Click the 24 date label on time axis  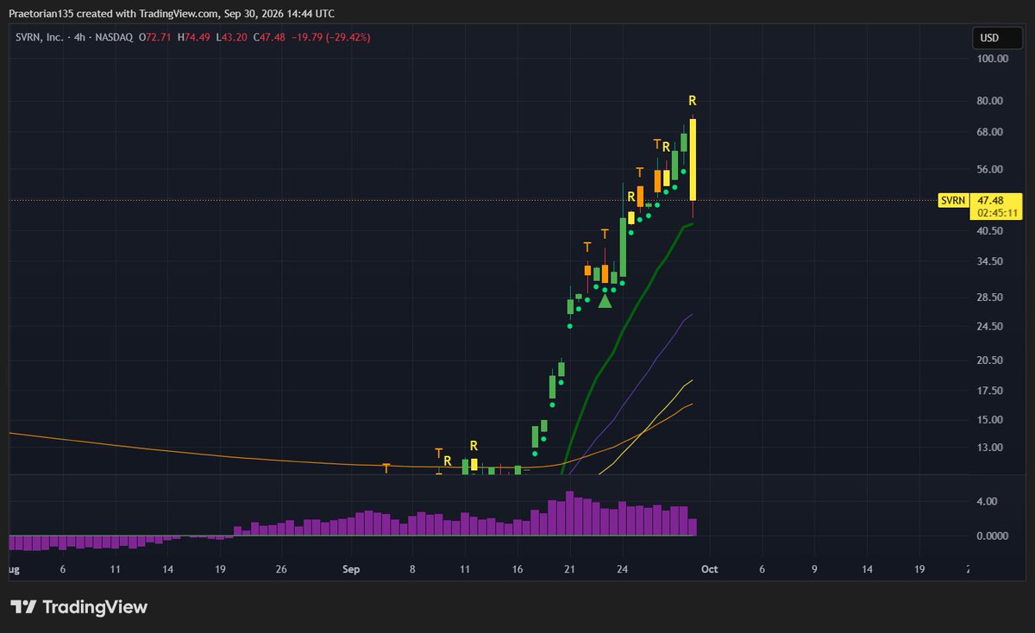(x=623, y=570)
